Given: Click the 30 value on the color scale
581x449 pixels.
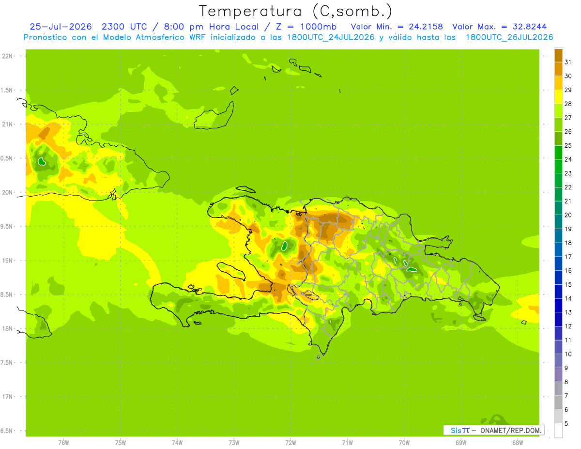Looking at the screenshot, I should click(568, 76).
